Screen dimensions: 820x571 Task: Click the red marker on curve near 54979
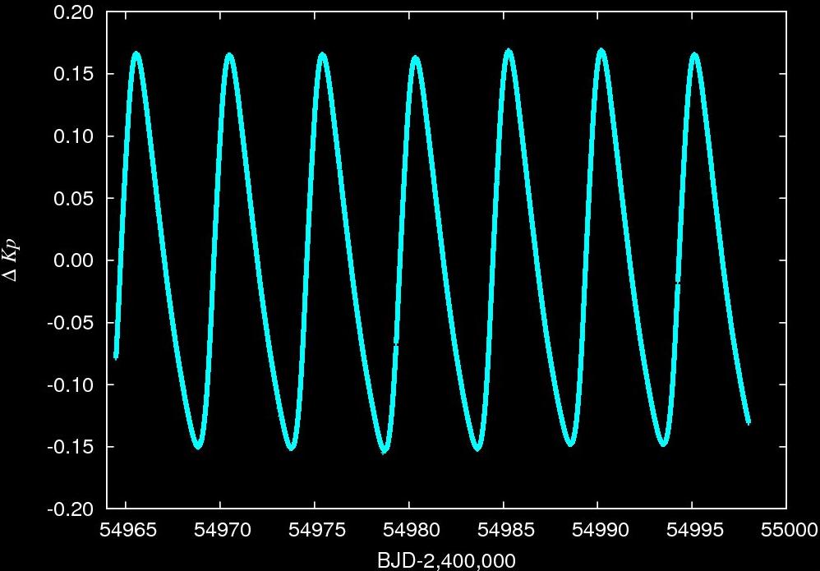point(396,344)
